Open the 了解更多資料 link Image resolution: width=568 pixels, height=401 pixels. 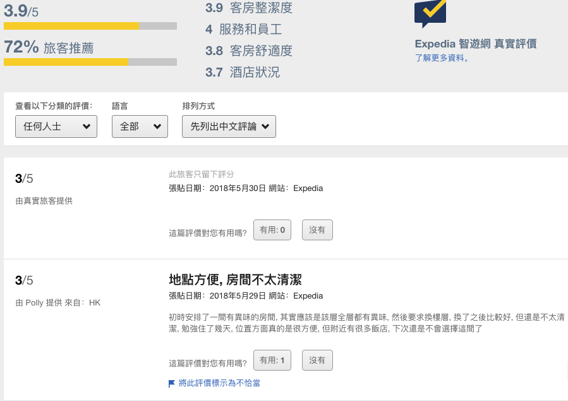pyautogui.click(x=442, y=58)
